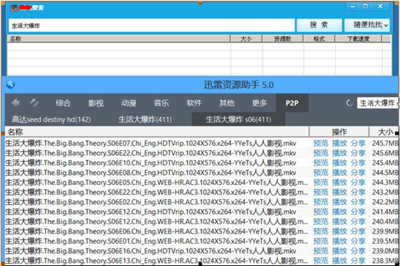400x266 pixels.
Task: Focus the 生活大爆炸 search field at top
Action: tap(151, 25)
